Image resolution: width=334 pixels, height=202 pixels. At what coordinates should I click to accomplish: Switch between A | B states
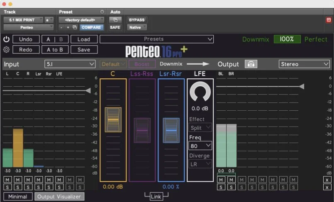click(55, 39)
